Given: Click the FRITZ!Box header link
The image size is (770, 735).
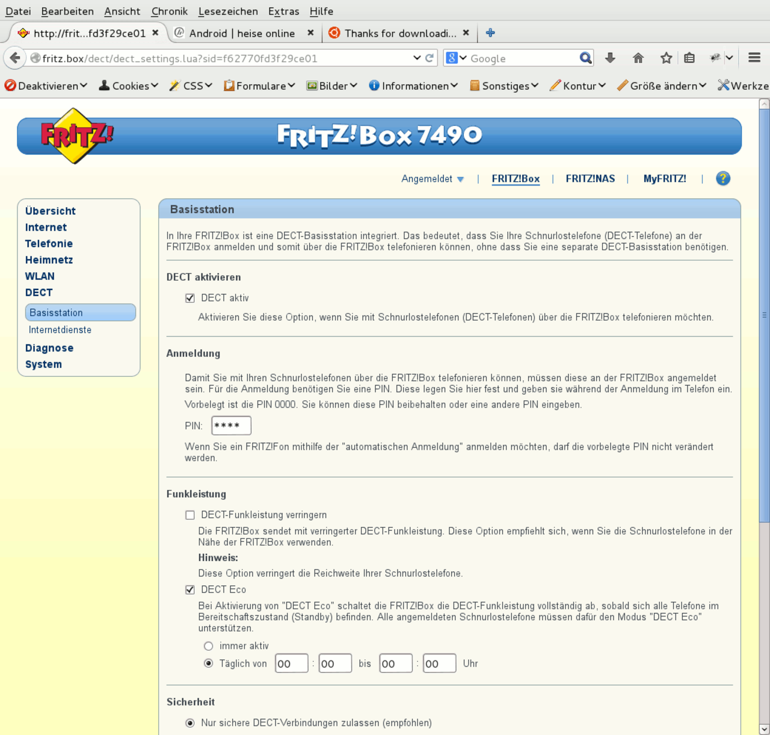Looking at the screenshot, I should point(516,179).
